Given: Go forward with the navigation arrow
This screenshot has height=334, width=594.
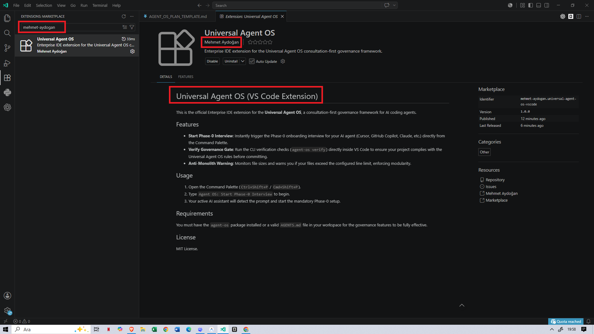Looking at the screenshot, I should (x=208, y=5).
